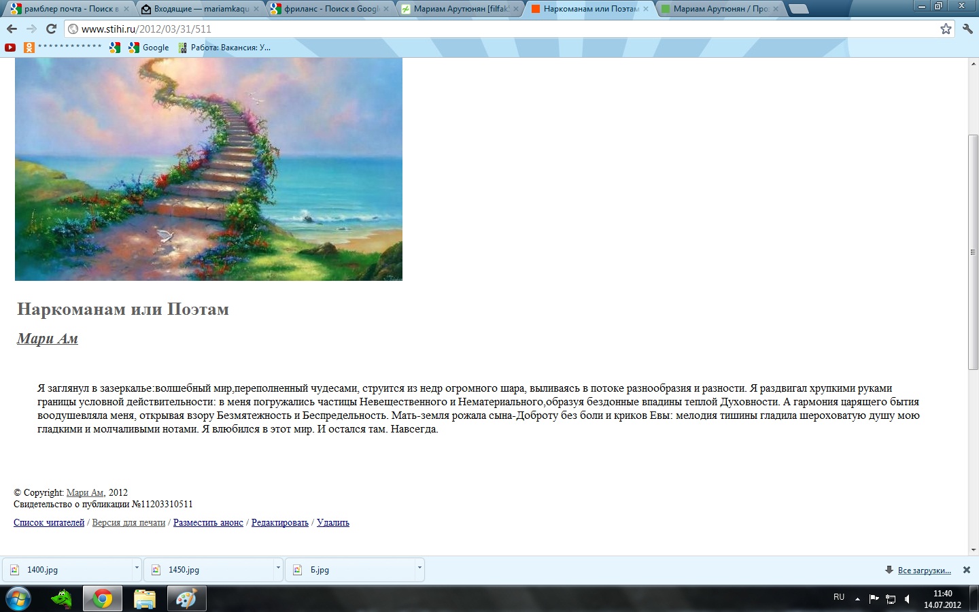Click the poem title 'Наркоманам или Поэтам'
Viewport: 979px width, 612px height.
pyautogui.click(x=123, y=309)
